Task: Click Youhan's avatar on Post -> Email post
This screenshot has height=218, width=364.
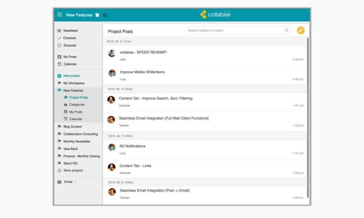Action: [x=112, y=192]
